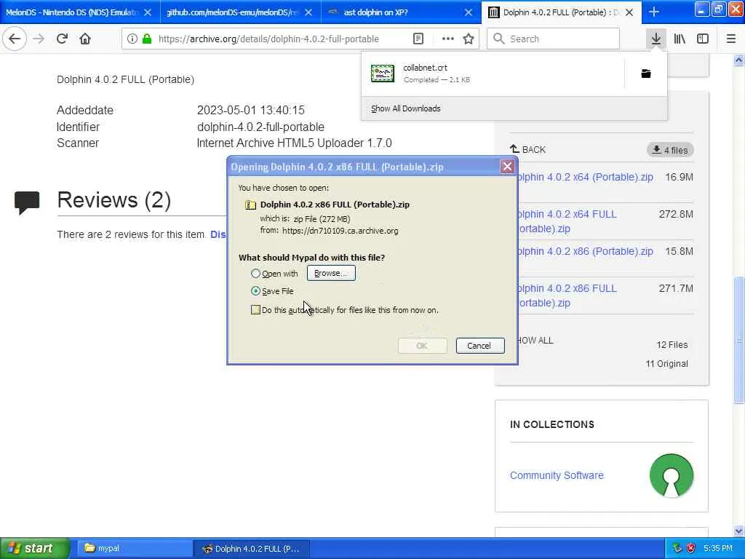Image resolution: width=745 pixels, height=559 pixels.
Task: Open the library toolbar icon
Action: [680, 39]
